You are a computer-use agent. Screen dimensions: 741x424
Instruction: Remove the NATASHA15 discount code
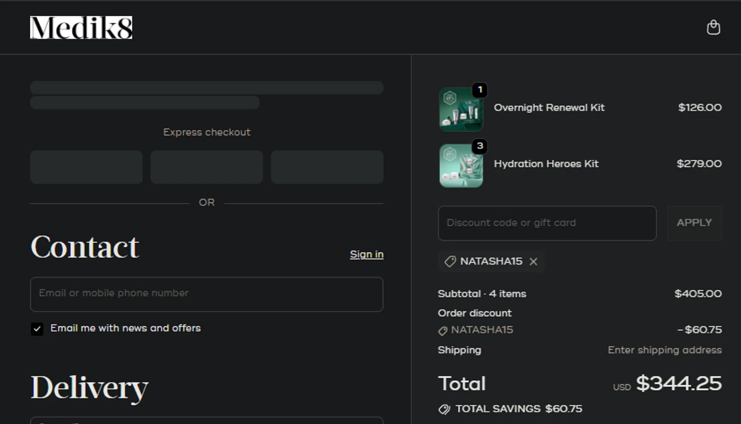click(x=534, y=262)
